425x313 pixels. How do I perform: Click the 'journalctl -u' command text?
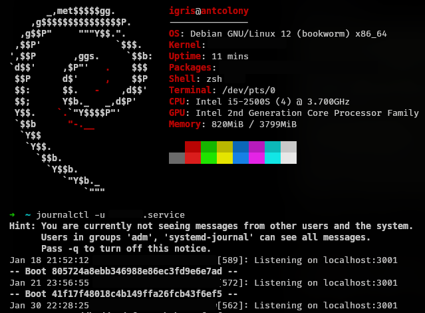click(71, 214)
